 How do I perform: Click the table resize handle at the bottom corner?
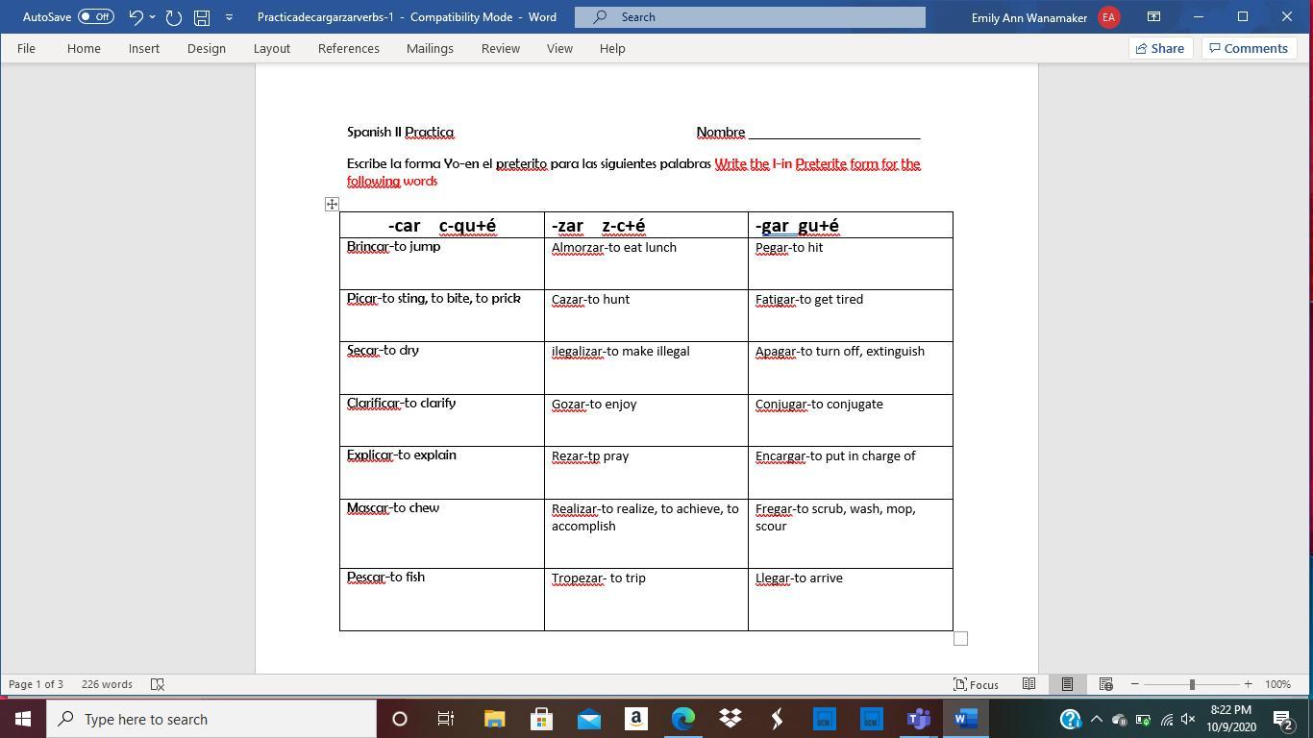(x=960, y=638)
